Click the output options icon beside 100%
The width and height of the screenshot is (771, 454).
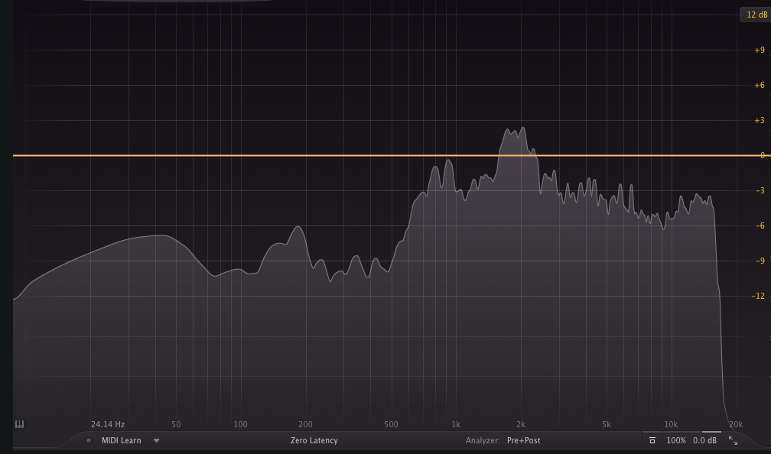[652, 440]
